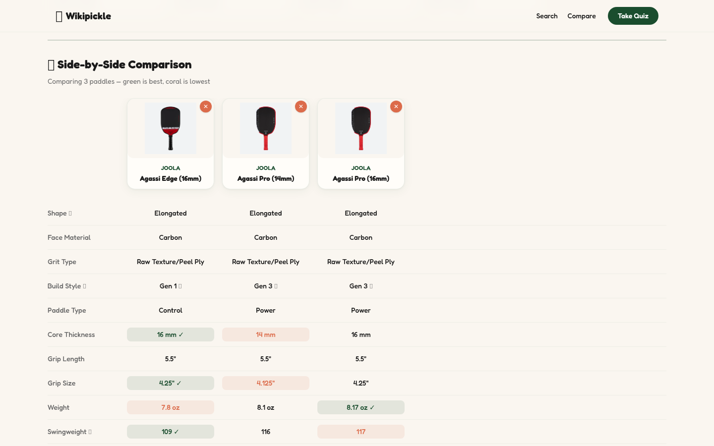Image resolution: width=714 pixels, height=446 pixels.
Task: Open the Agassi Pro (14mm) paddle image
Action: point(266,128)
